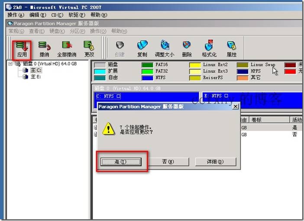Click the disk icon beside 主 E:
This screenshot has height=221, width=304.
26,77
